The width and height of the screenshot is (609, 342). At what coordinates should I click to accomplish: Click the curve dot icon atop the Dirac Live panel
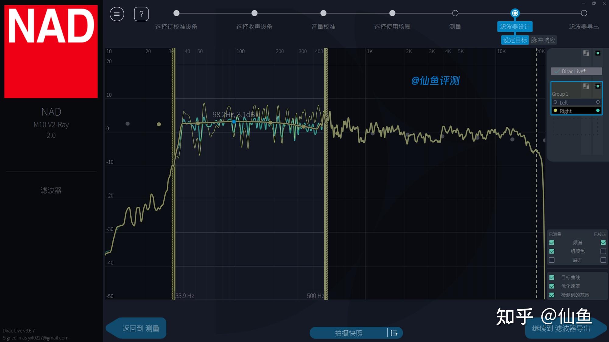tap(598, 53)
